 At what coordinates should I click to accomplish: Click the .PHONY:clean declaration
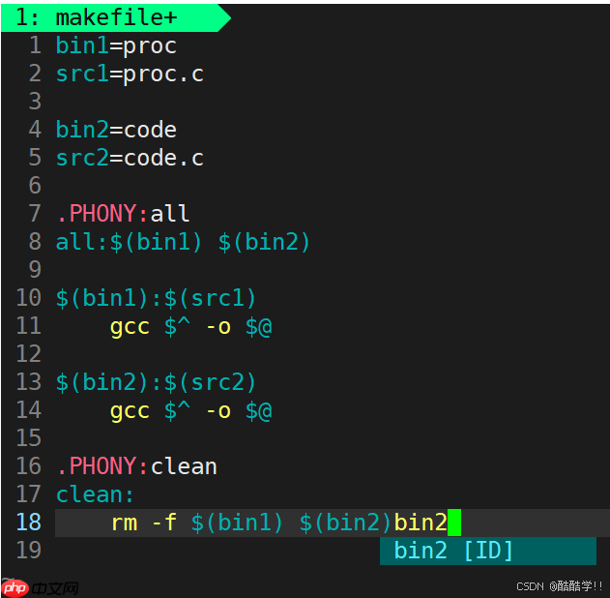pyautogui.click(x=135, y=466)
